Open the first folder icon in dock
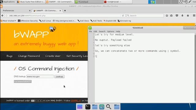Viewport: 196px width, 110px height. [x=95, y=107]
